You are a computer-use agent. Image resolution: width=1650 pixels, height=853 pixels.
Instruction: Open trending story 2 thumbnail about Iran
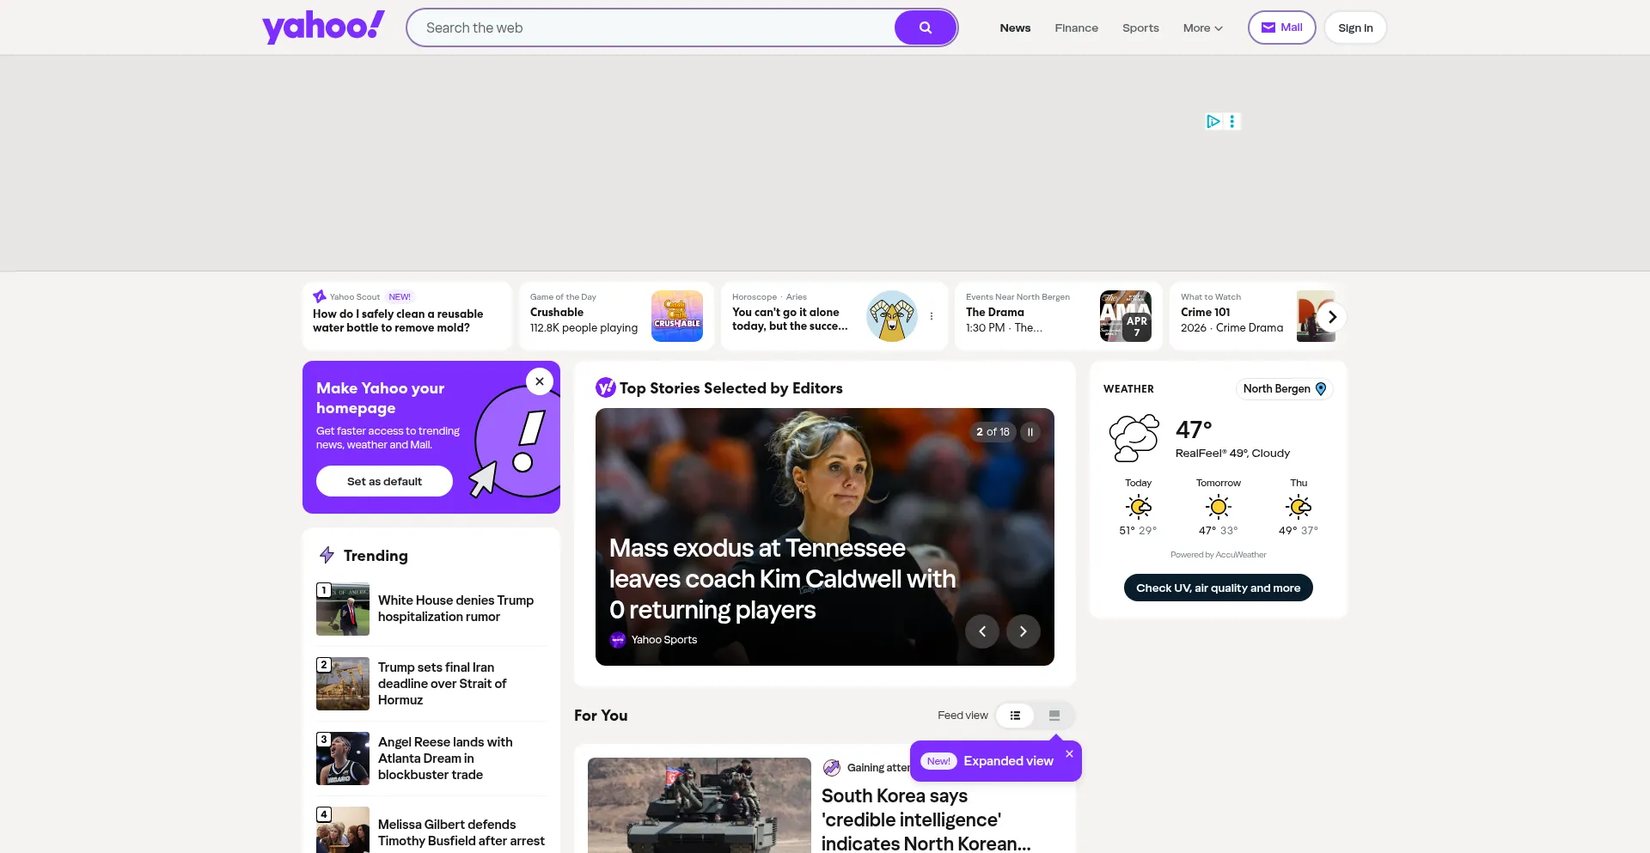tap(343, 684)
